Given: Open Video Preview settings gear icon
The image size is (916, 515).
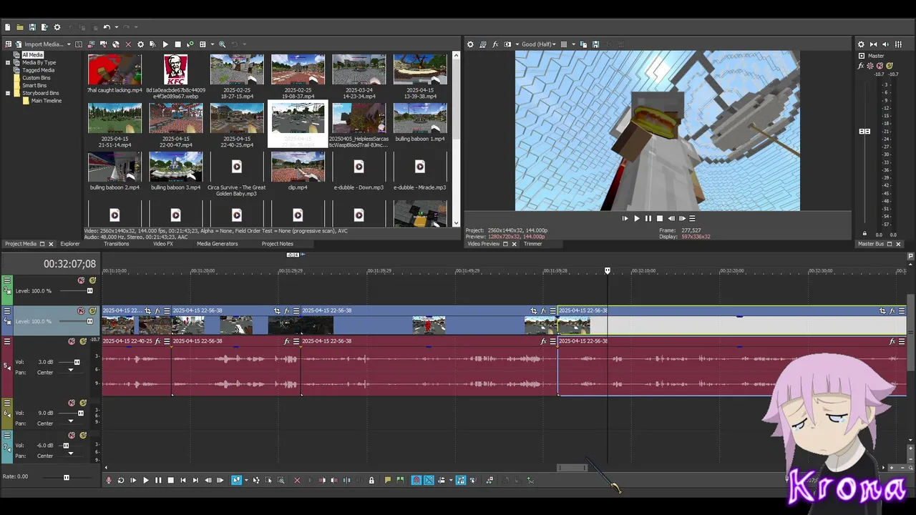Looking at the screenshot, I should click(470, 44).
